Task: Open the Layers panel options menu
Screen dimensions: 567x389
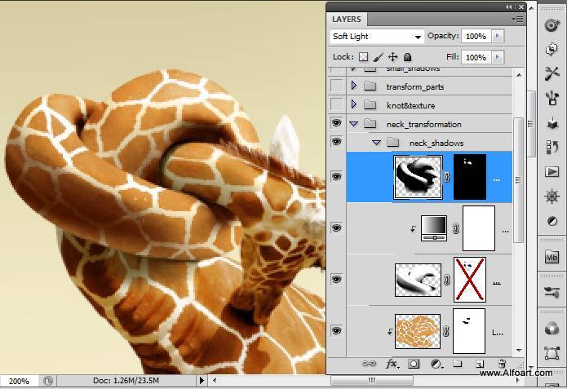Action: click(x=517, y=18)
